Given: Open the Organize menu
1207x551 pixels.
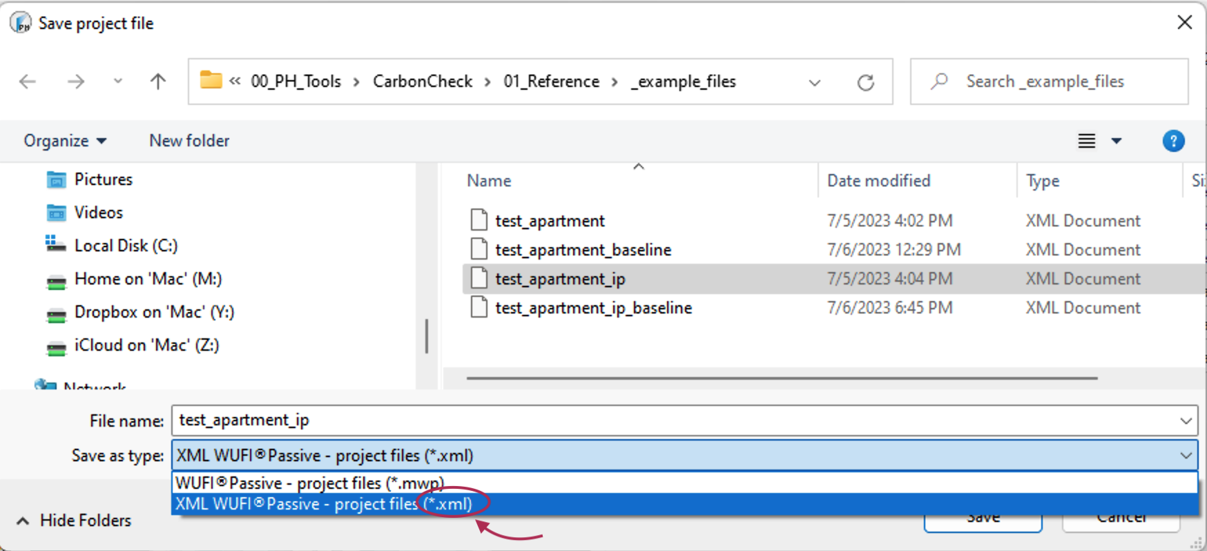Looking at the screenshot, I should [65, 141].
